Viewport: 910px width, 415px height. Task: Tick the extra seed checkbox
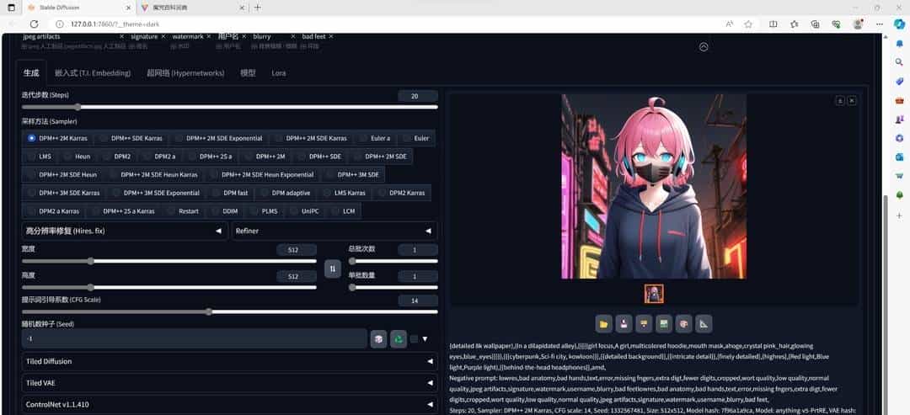pos(414,339)
